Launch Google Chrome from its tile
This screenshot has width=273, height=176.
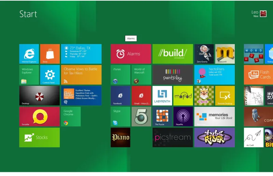click(x=71, y=116)
